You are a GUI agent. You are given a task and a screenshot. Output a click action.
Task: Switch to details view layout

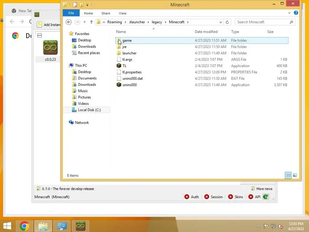(x=288, y=175)
